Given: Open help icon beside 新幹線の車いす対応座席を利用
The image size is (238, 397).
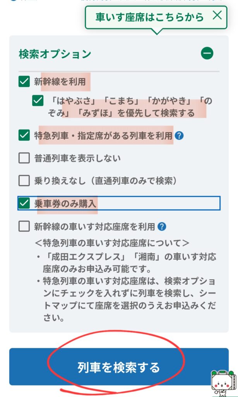Looking at the screenshot, I should 162,226.
